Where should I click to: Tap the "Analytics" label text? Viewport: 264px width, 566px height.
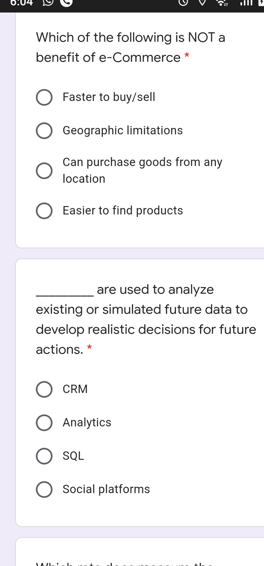(x=87, y=423)
